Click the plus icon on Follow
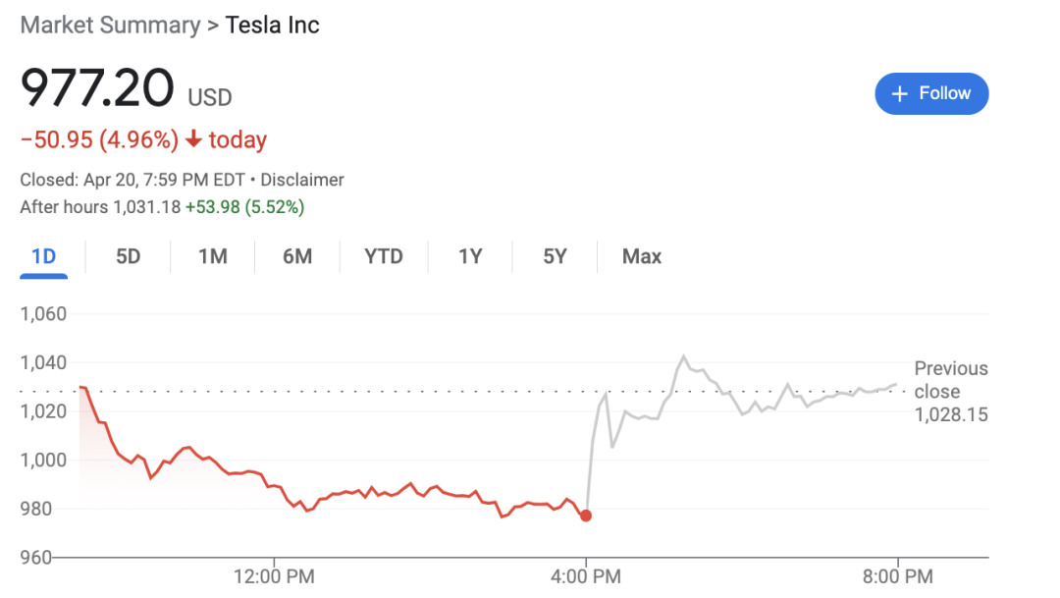The image size is (1060, 598). [x=899, y=93]
